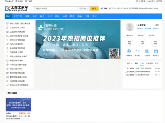Click the 忘记密码 link at top
Screen dimensions: 165x123
pos(159,1)
